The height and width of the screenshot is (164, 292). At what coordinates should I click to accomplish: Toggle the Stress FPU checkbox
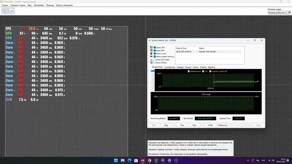[x=155, y=51]
